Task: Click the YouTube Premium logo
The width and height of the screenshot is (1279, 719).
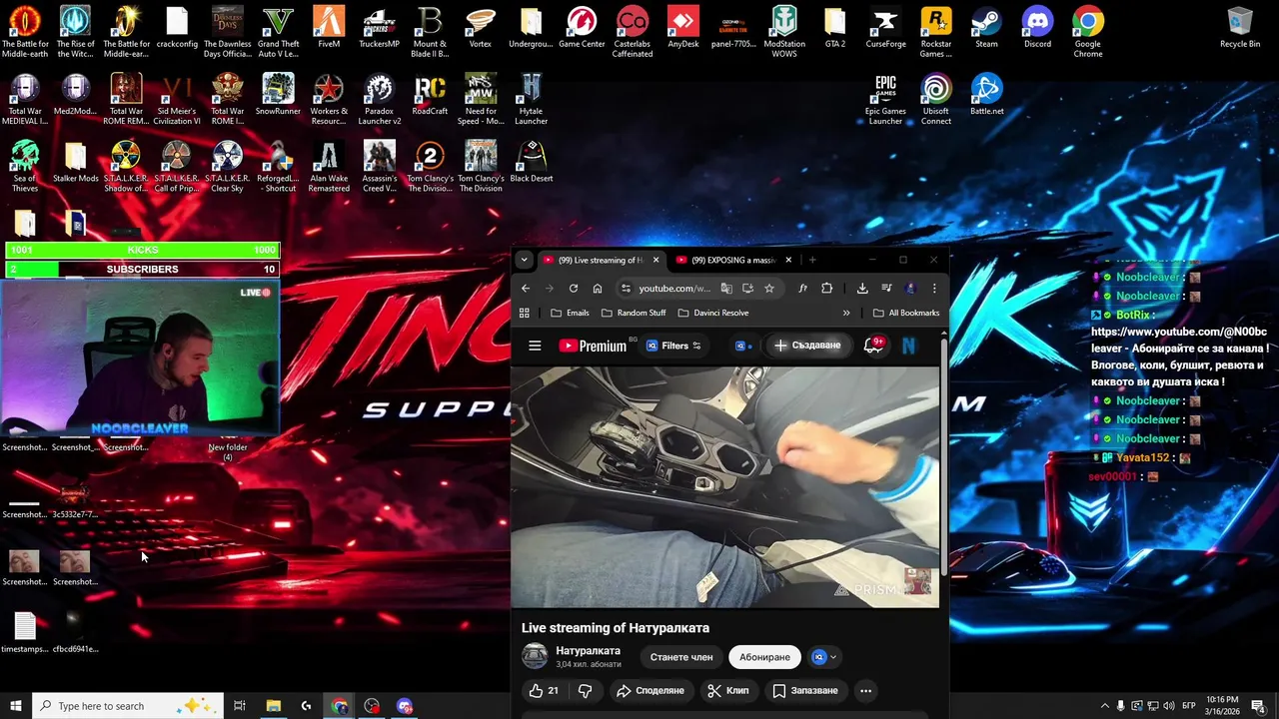Action: tap(593, 346)
